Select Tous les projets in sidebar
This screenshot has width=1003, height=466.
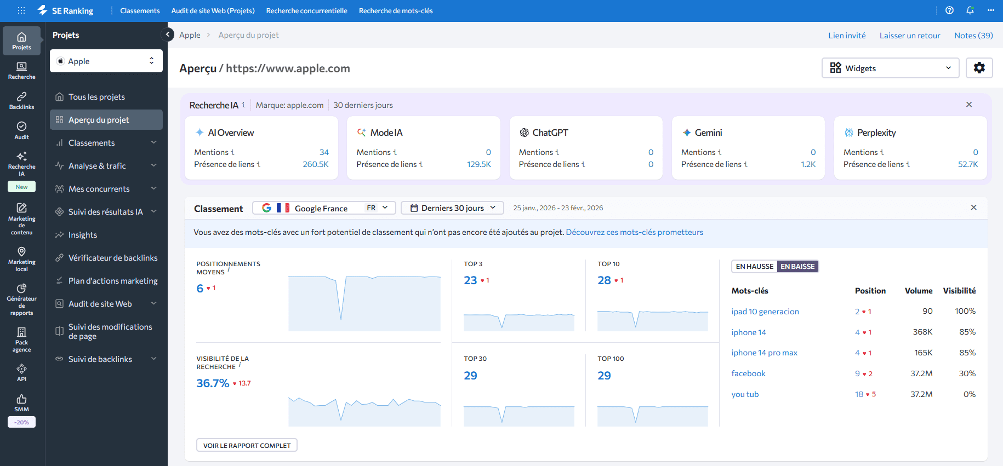pyautogui.click(x=106, y=97)
